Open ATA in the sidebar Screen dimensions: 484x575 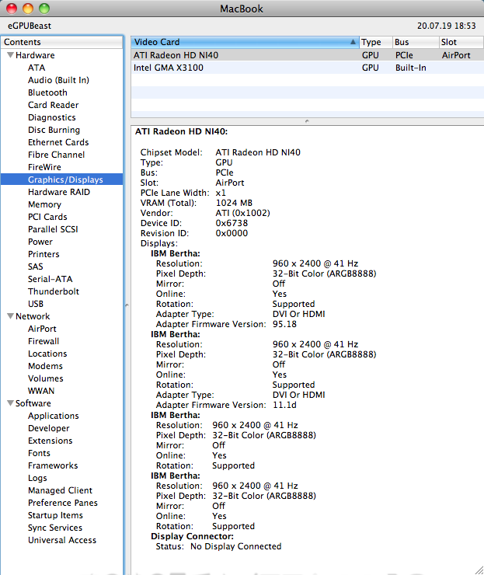tap(37, 68)
